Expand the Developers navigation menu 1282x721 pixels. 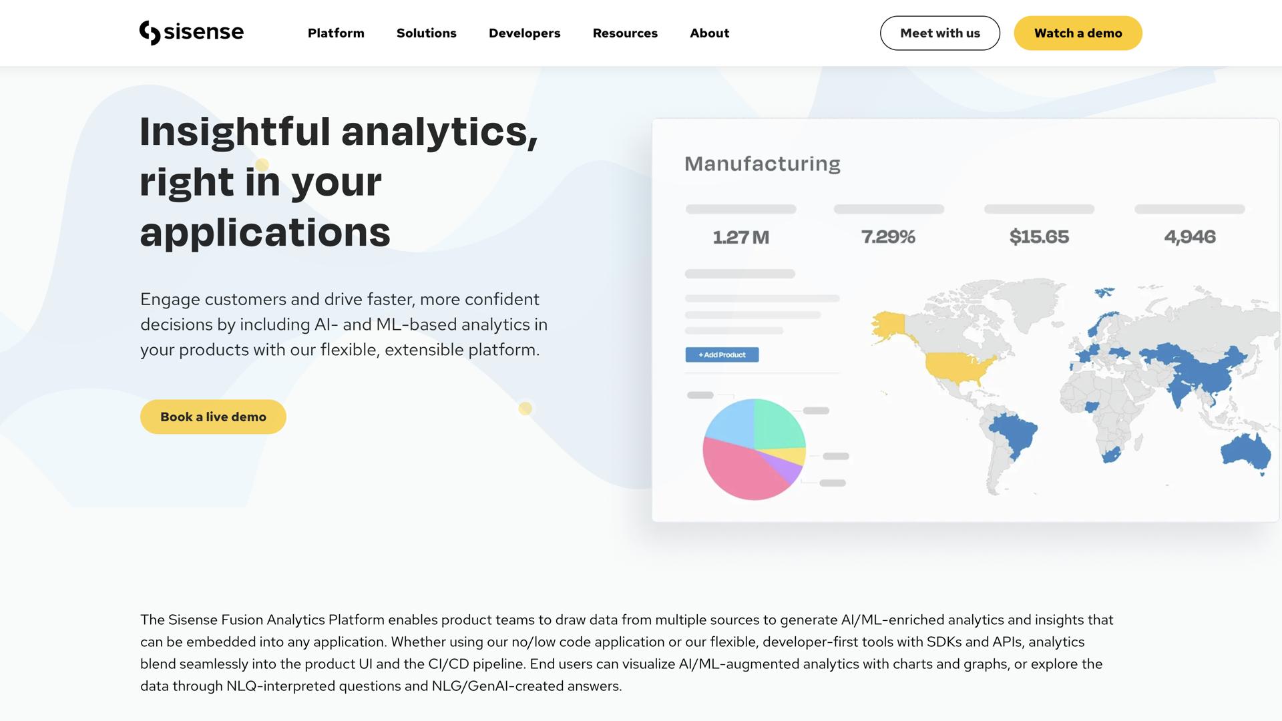click(x=524, y=33)
